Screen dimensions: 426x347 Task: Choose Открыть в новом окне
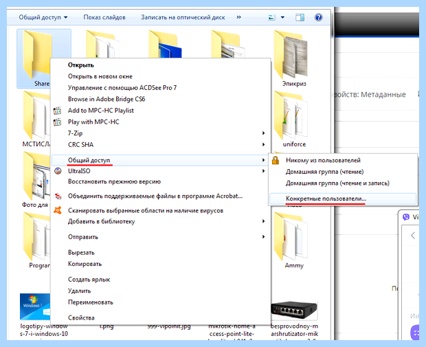100,77
